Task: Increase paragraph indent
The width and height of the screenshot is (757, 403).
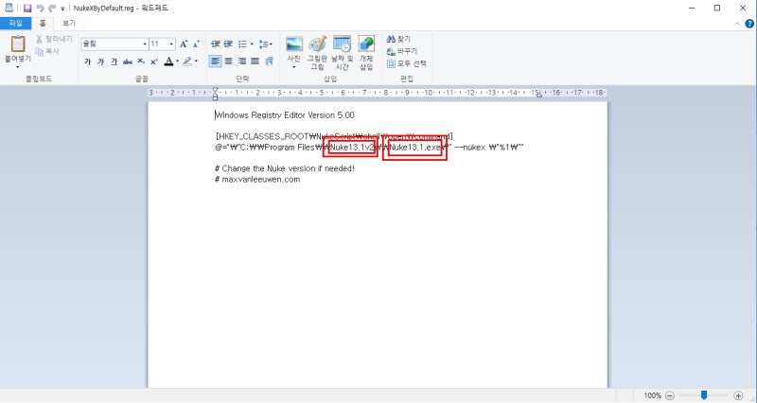Action: click(228, 44)
